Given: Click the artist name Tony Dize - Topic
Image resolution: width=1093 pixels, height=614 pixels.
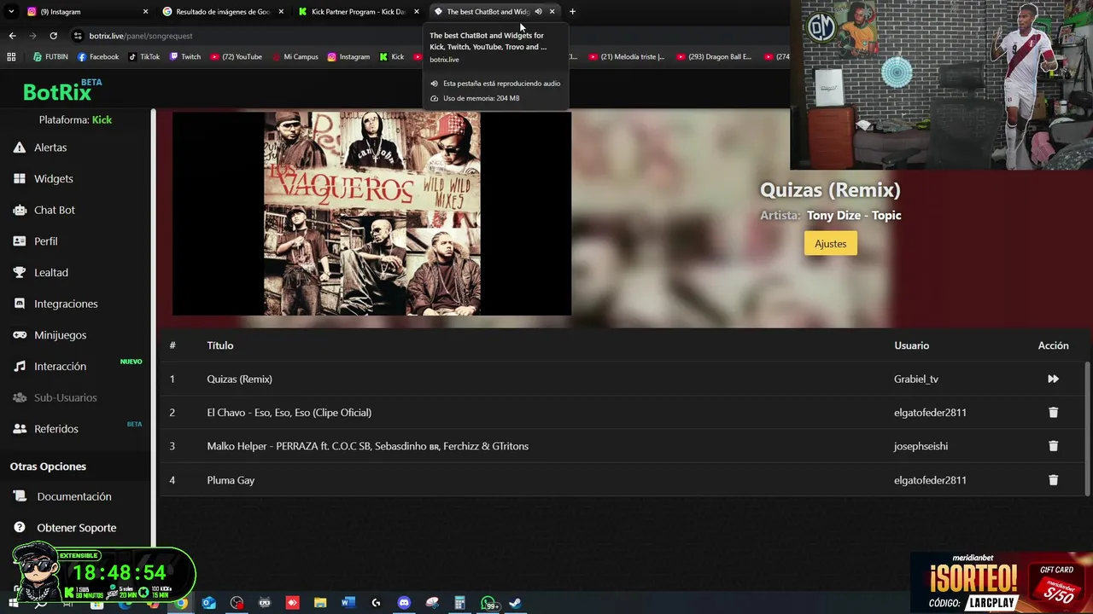Looking at the screenshot, I should pyautogui.click(x=854, y=216).
